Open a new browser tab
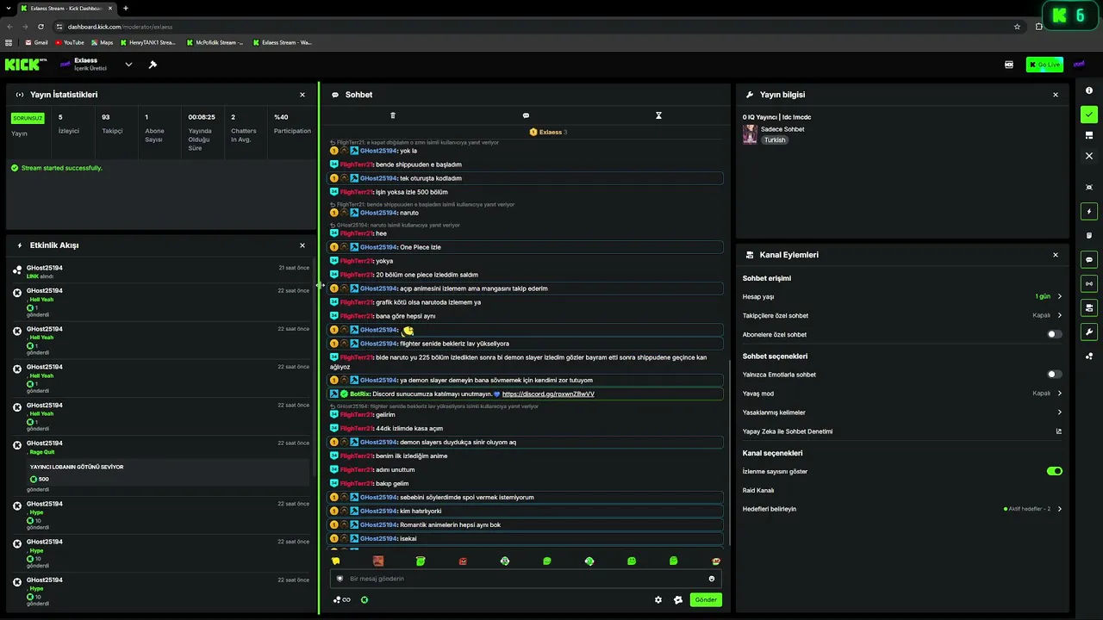1103x620 pixels. point(126,9)
